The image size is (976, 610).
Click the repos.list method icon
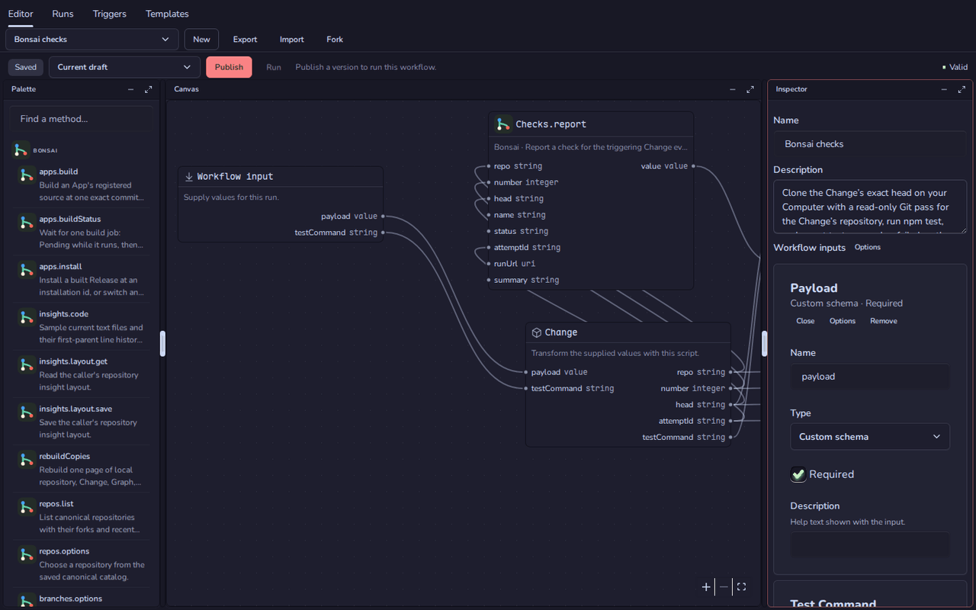[x=26, y=507]
